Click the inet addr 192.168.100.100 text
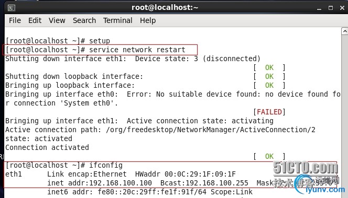This screenshot has width=348, height=198. pos(100,183)
